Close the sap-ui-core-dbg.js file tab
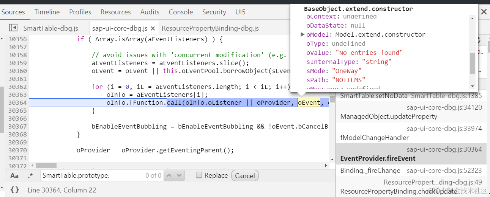The width and height of the screenshot is (490, 197). (153, 28)
